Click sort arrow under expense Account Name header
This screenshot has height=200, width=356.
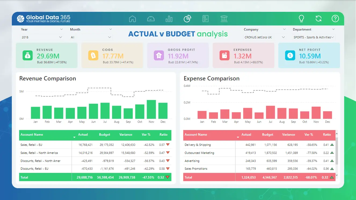pyautogui.click(x=238, y=138)
